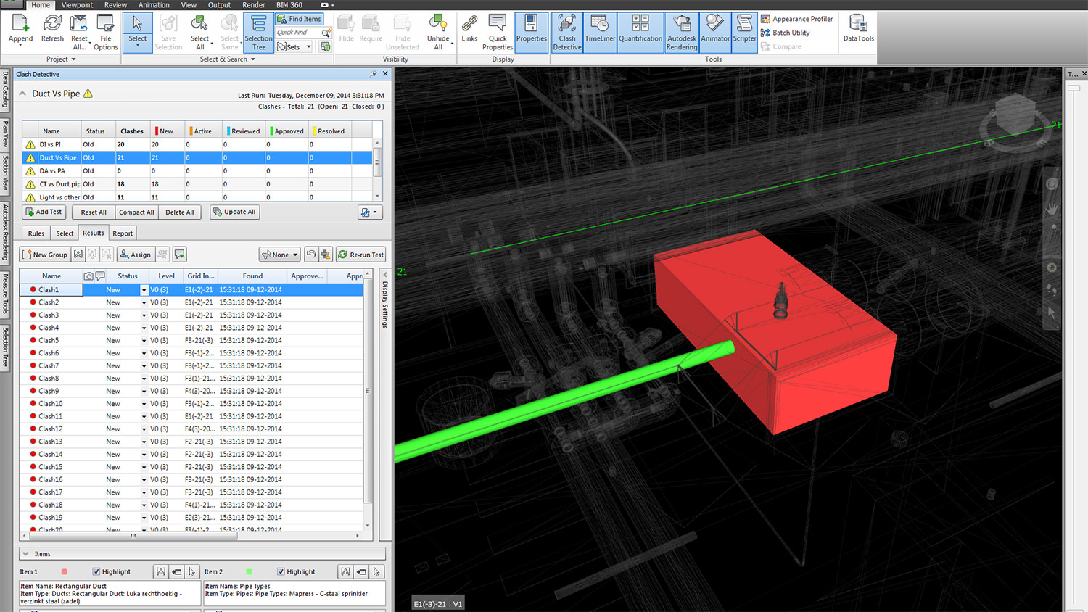Toggle Item 2 Highlight checkbox
The height and width of the screenshot is (612, 1088).
pyautogui.click(x=281, y=571)
